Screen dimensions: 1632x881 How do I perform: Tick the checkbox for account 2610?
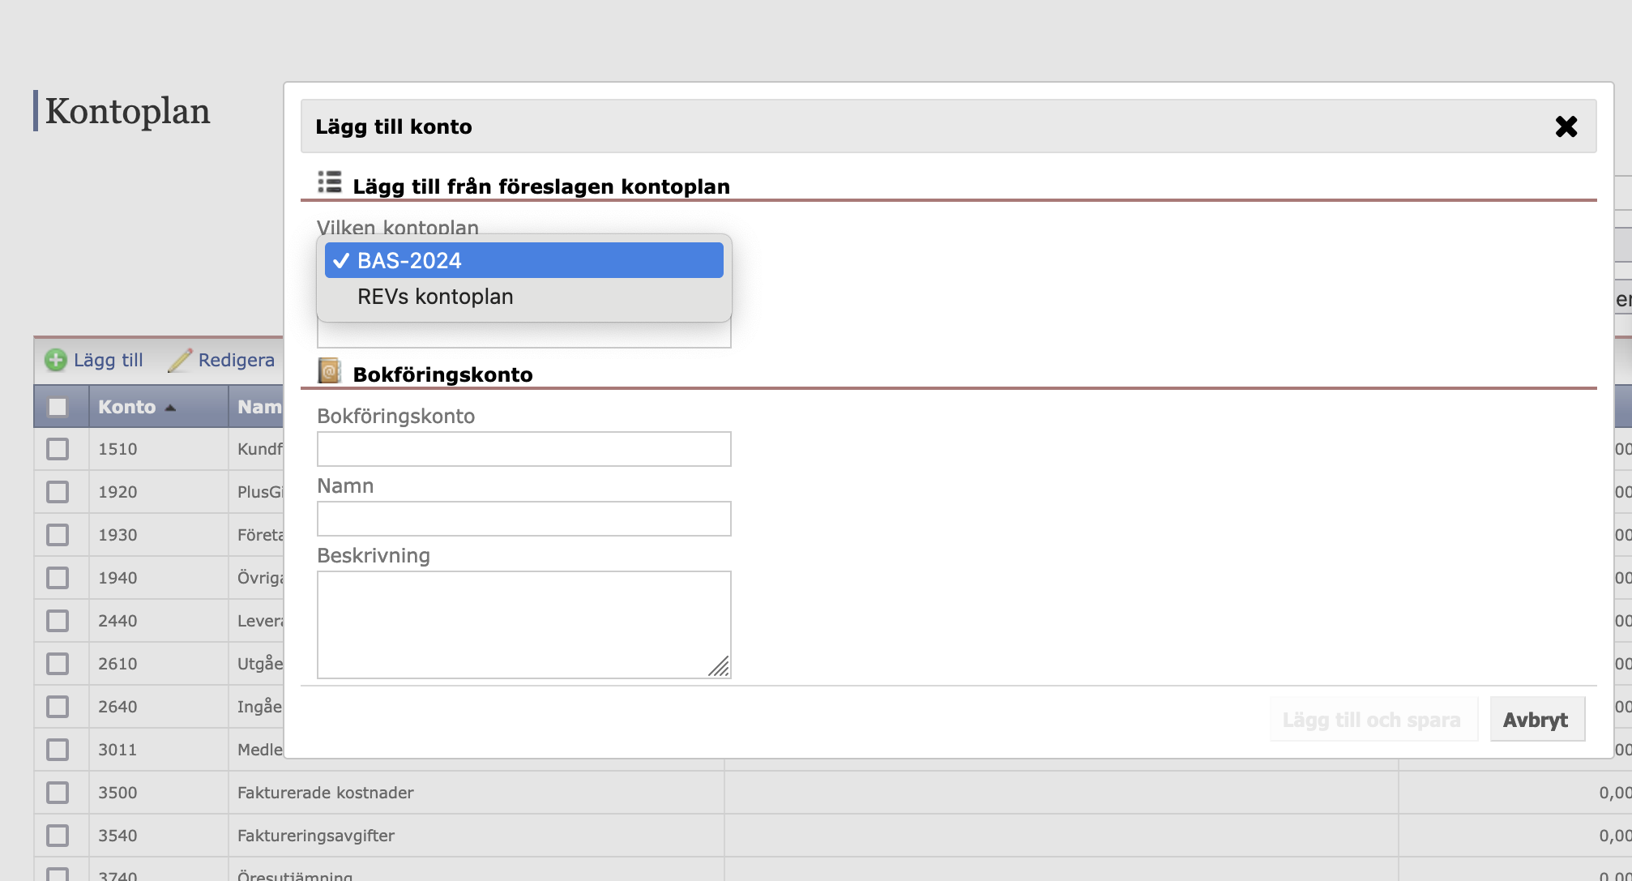click(58, 664)
